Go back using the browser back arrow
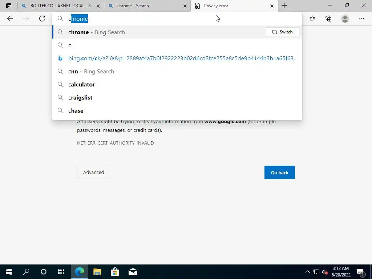The width and height of the screenshot is (372, 279). tap(10, 19)
